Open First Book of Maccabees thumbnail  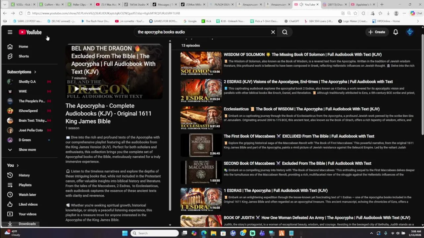201,145
